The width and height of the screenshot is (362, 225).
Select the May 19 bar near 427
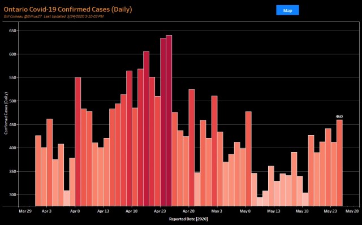tap(311, 171)
